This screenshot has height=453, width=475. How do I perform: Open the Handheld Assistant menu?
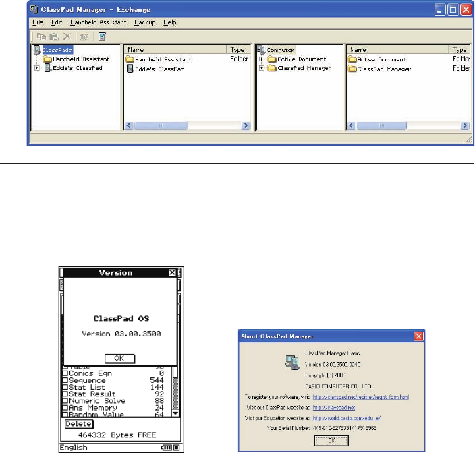pyautogui.click(x=98, y=22)
